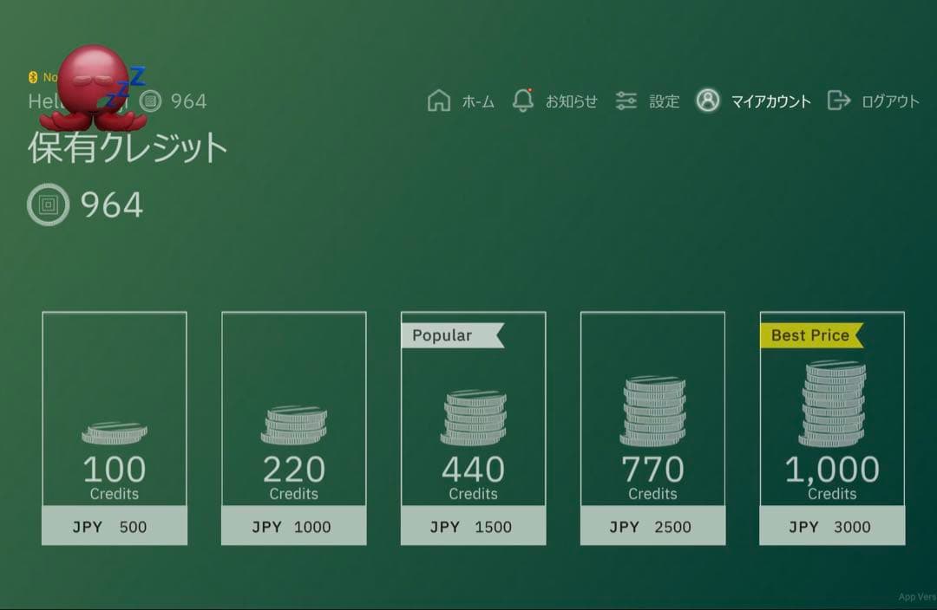937x610 pixels.
Task: Select the マイアカウント account icon
Action: coord(709,101)
